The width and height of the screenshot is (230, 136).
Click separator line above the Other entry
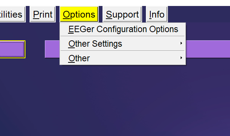click(123, 51)
